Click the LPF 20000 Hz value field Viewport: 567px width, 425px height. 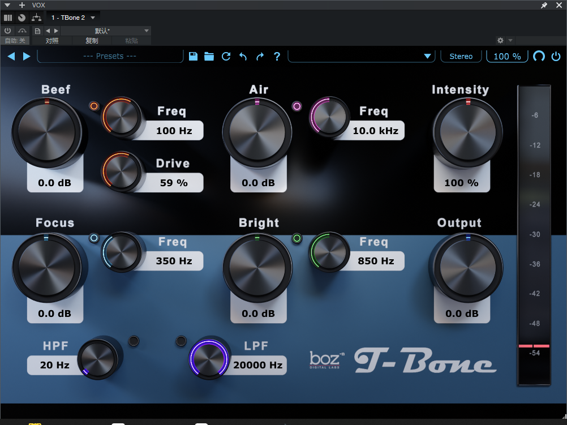258,365
